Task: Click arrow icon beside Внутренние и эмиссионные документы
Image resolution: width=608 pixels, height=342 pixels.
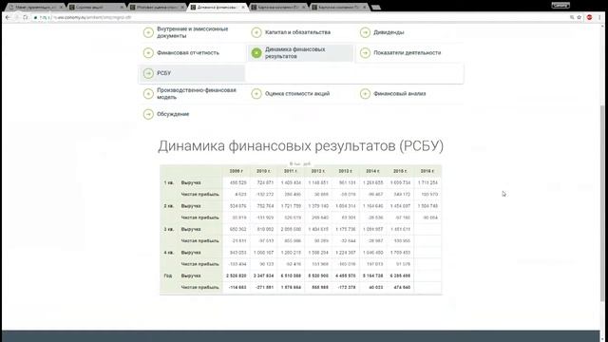Action: [x=148, y=32]
